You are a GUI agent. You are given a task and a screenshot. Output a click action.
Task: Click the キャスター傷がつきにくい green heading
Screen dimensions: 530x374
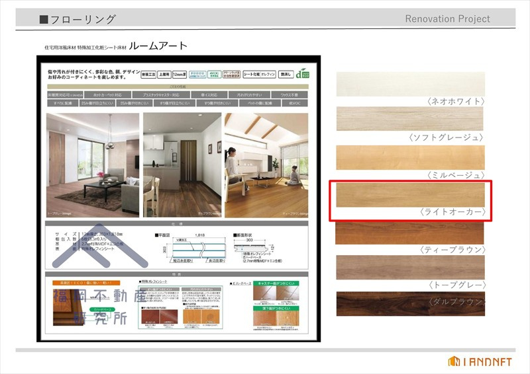point(276,283)
